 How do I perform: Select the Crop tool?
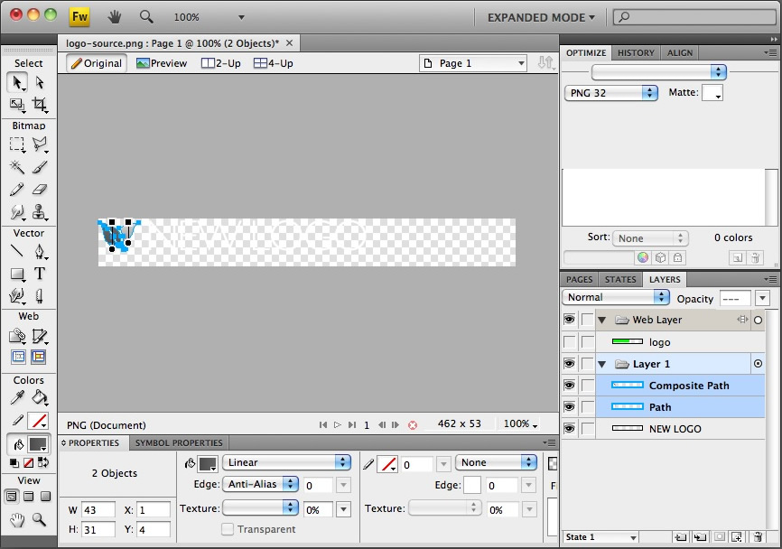pyautogui.click(x=40, y=105)
